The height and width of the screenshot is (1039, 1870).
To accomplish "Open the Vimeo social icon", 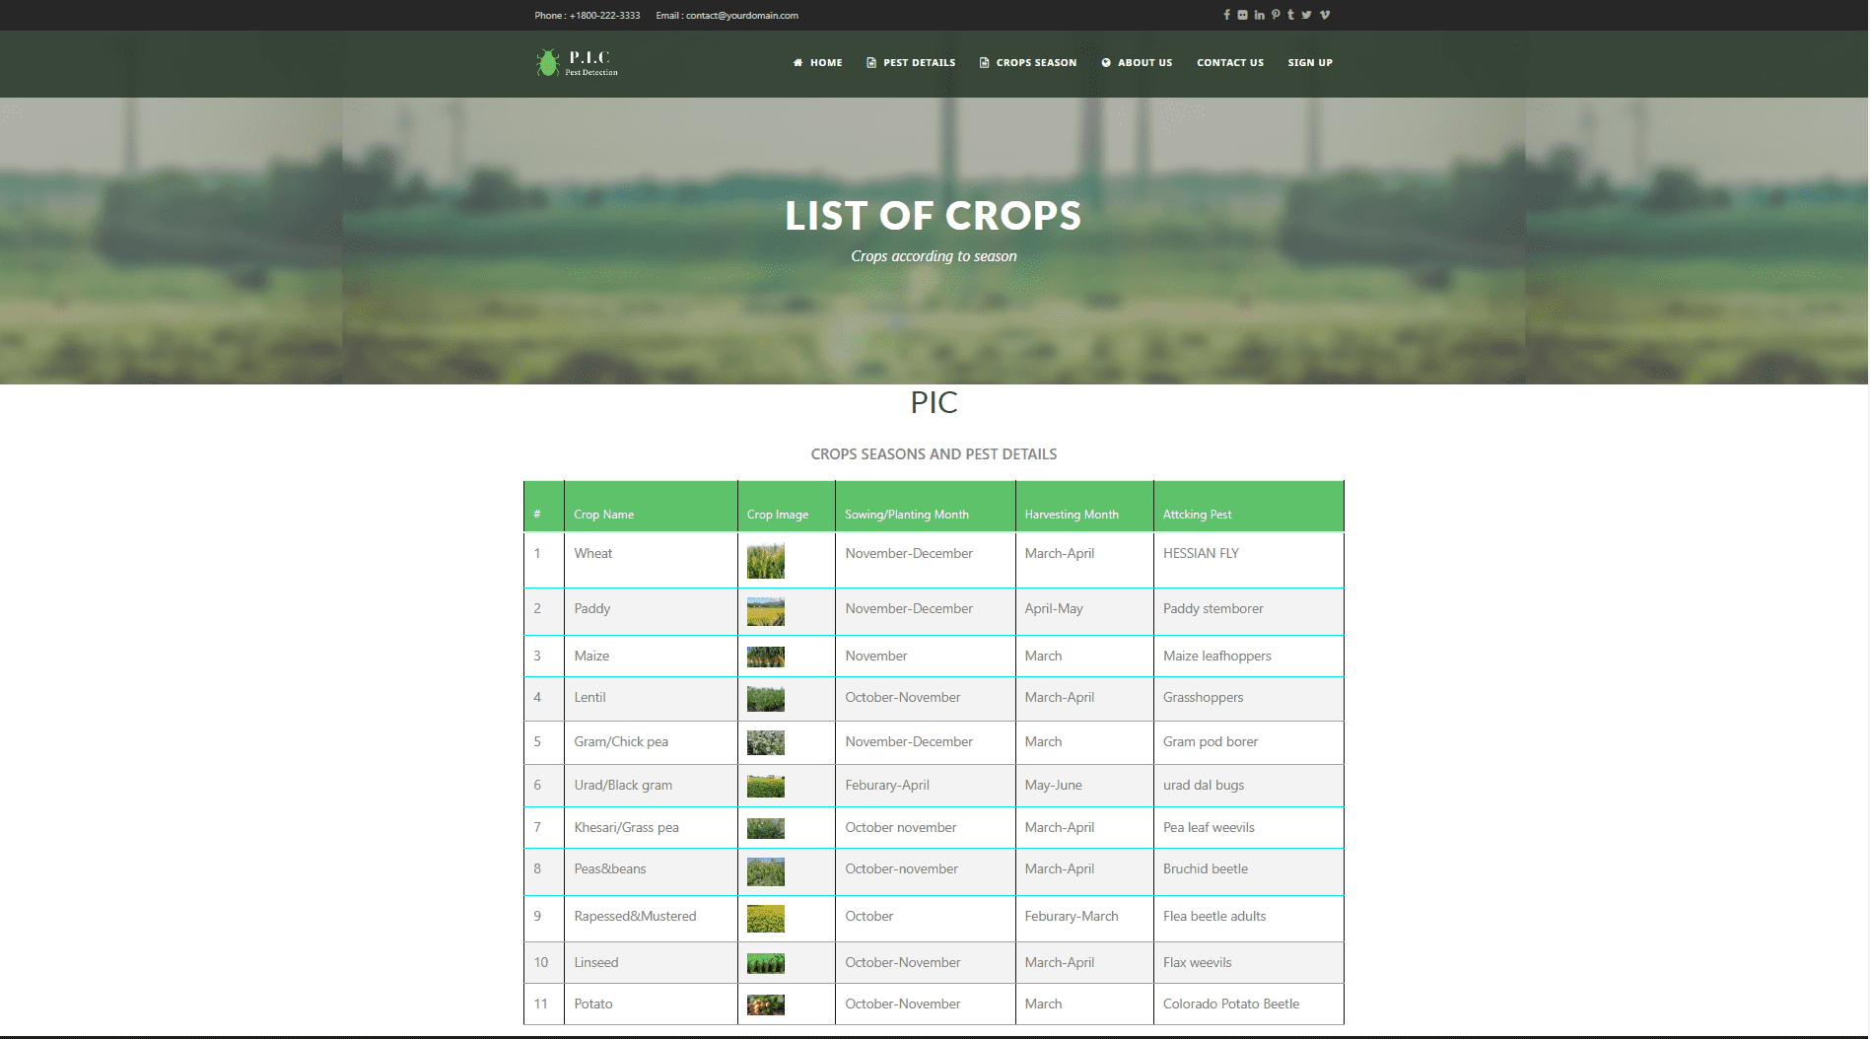I will click(x=1325, y=15).
